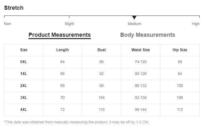Viewport: 204px width, 130px height.
Task: Click the Slight stretch label
Action: 69,24
